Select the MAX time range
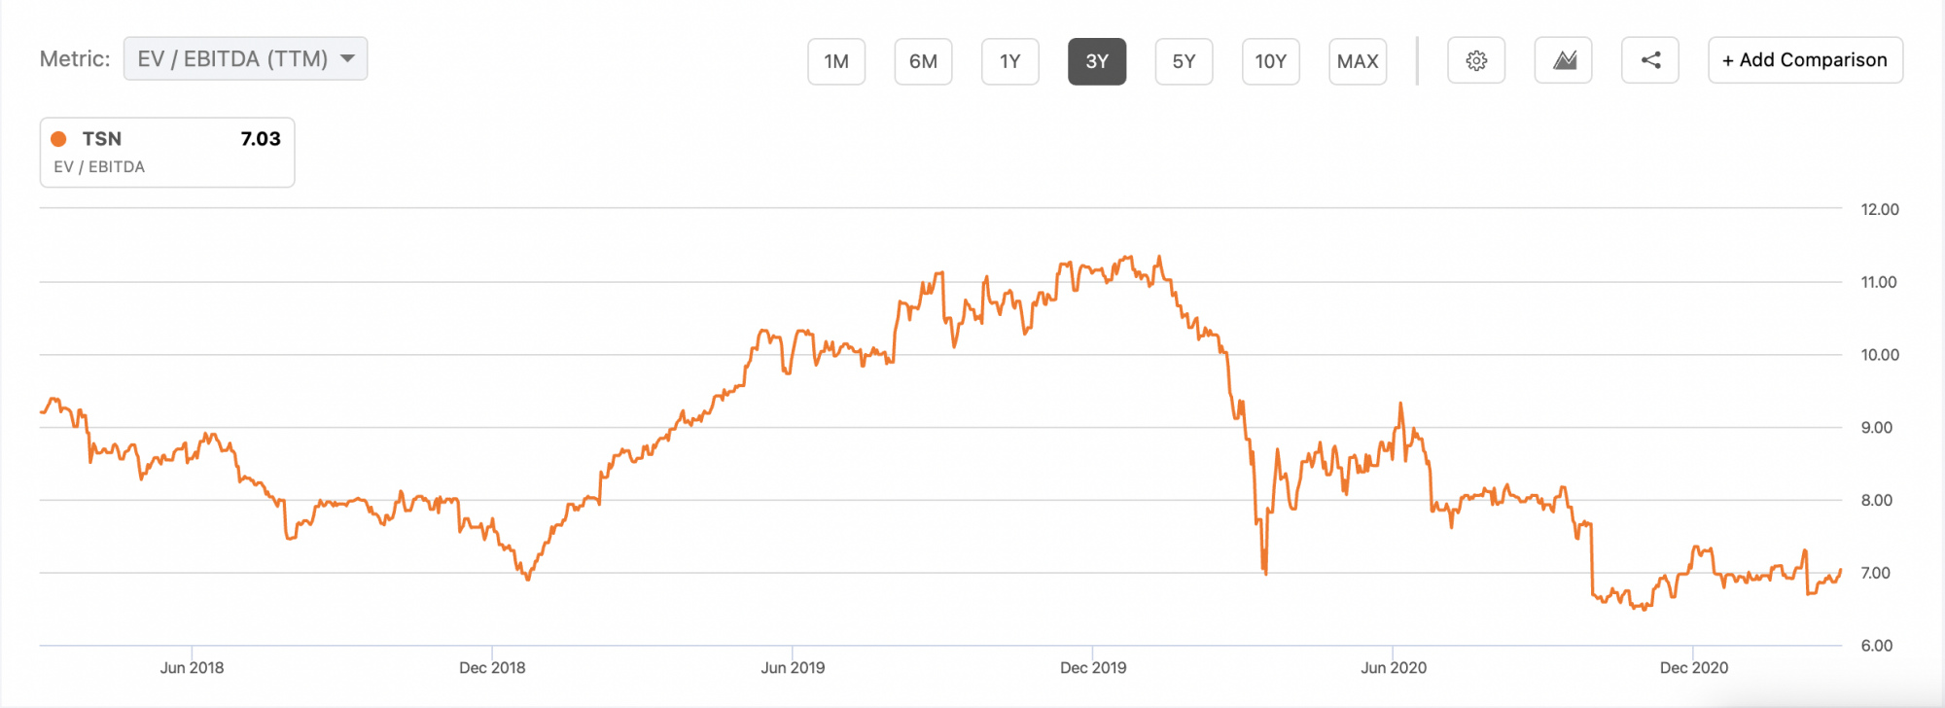Image resolution: width=1945 pixels, height=708 pixels. pyautogui.click(x=1358, y=61)
